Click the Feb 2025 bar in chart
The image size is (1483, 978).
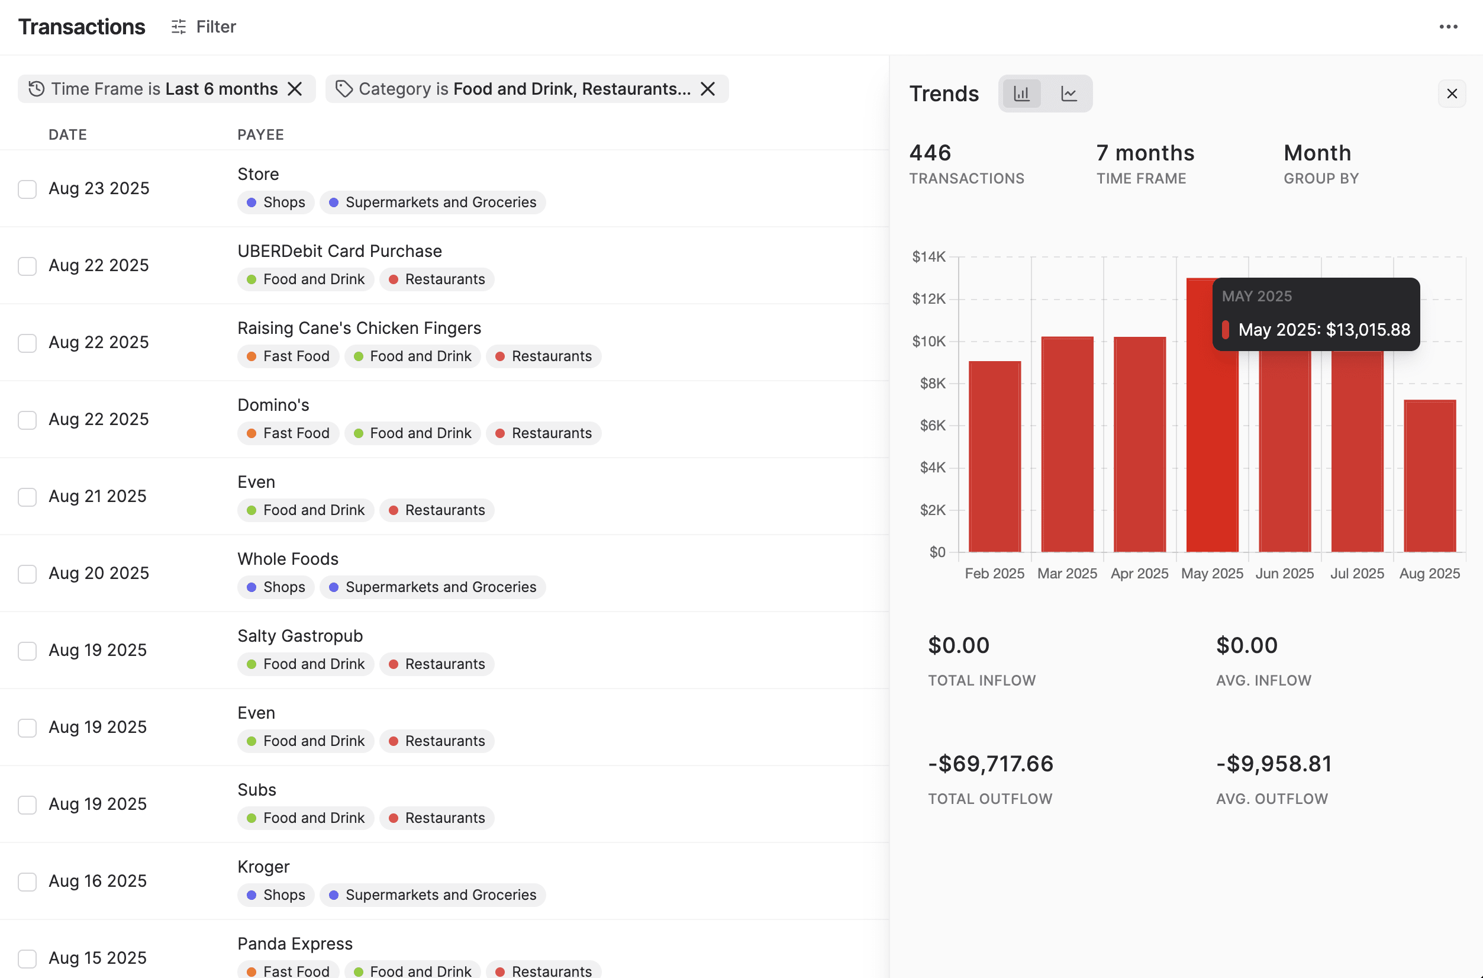[x=994, y=456]
